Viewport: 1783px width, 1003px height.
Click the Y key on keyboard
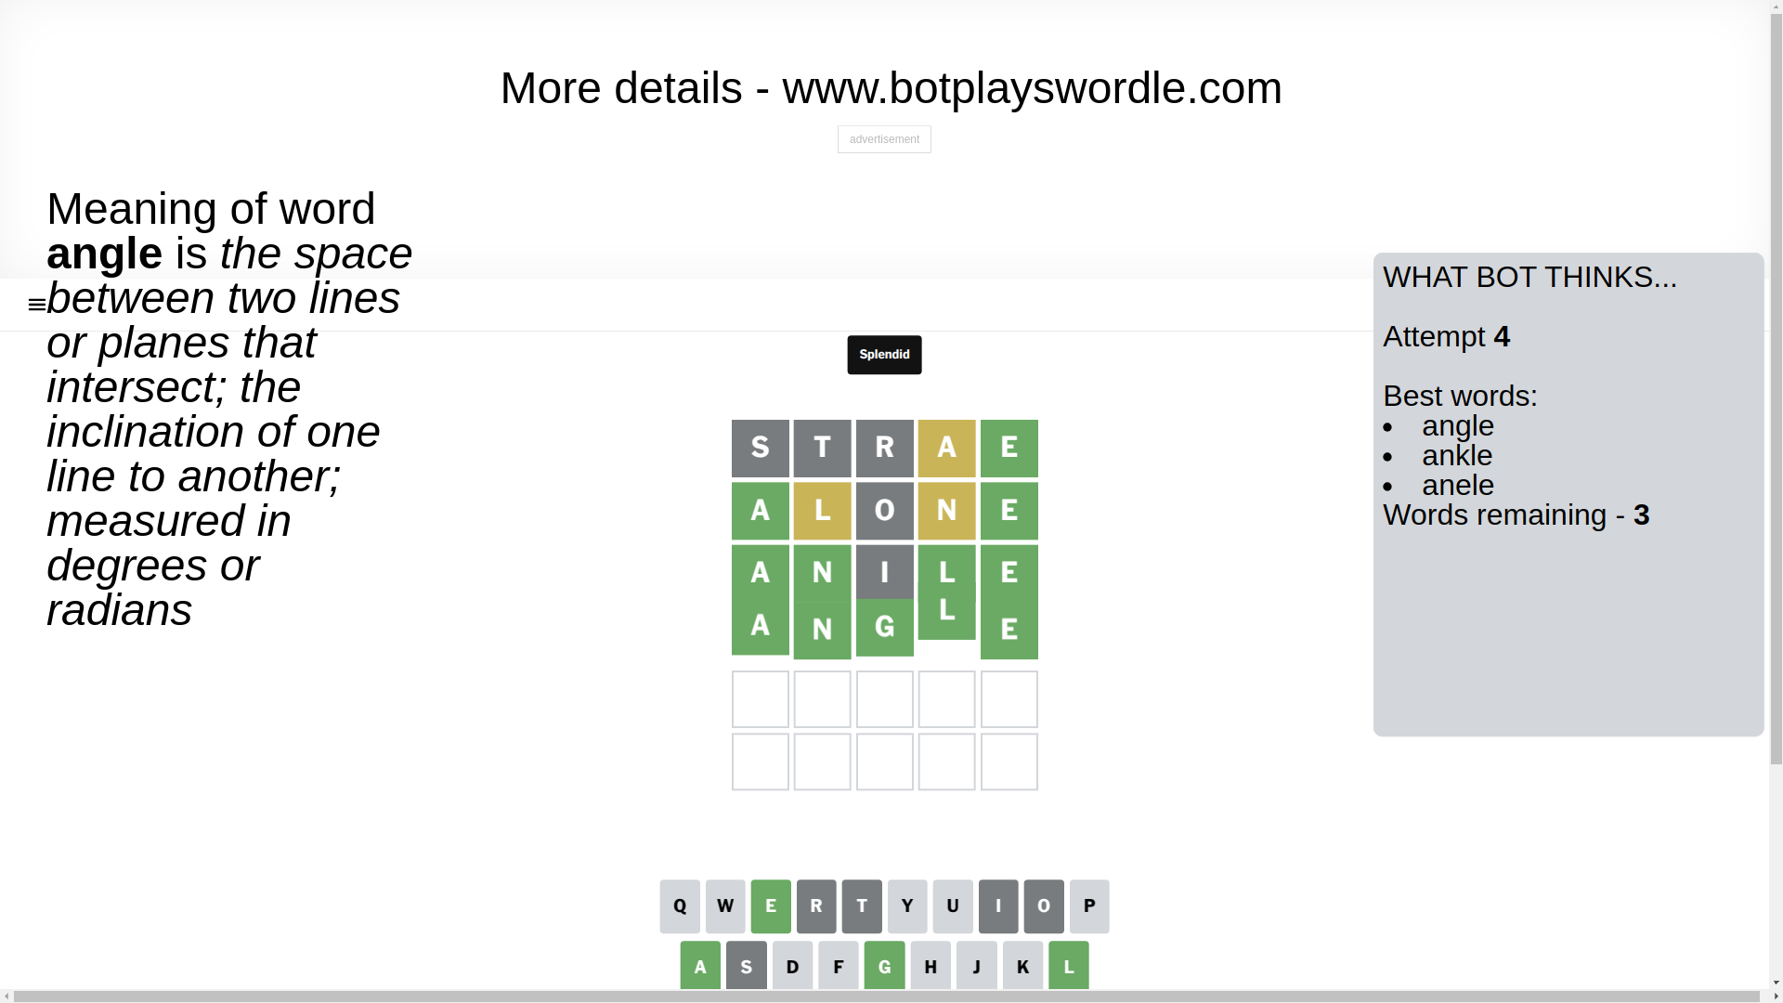click(x=907, y=906)
